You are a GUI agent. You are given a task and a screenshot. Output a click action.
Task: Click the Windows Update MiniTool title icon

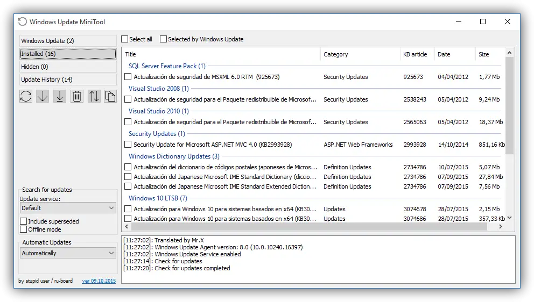pyautogui.click(x=23, y=22)
